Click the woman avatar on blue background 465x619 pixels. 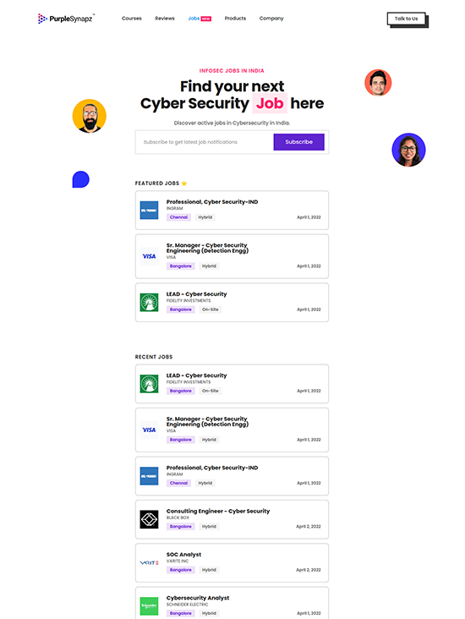(408, 150)
